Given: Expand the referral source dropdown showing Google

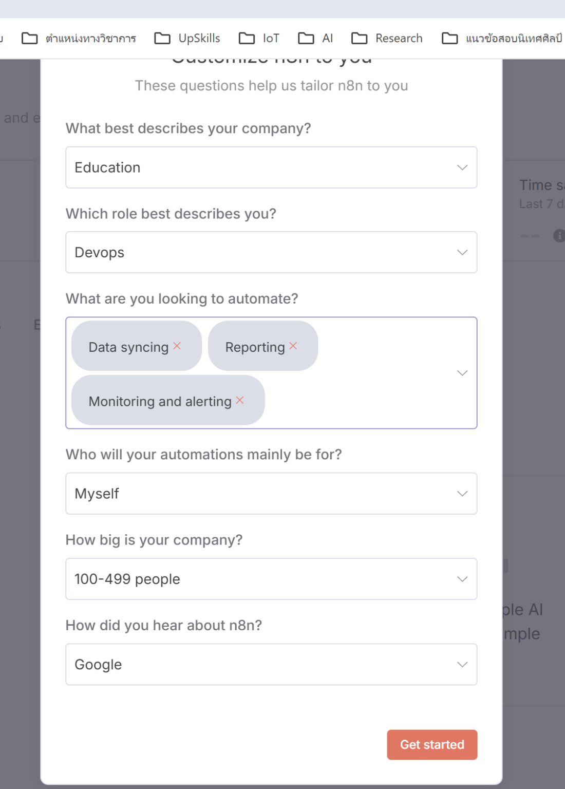Looking at the screenshot, I should [x=271, y=664].
